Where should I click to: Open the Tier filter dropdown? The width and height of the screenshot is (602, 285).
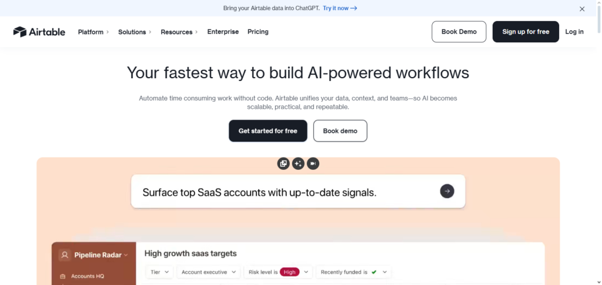pos(160,272)
